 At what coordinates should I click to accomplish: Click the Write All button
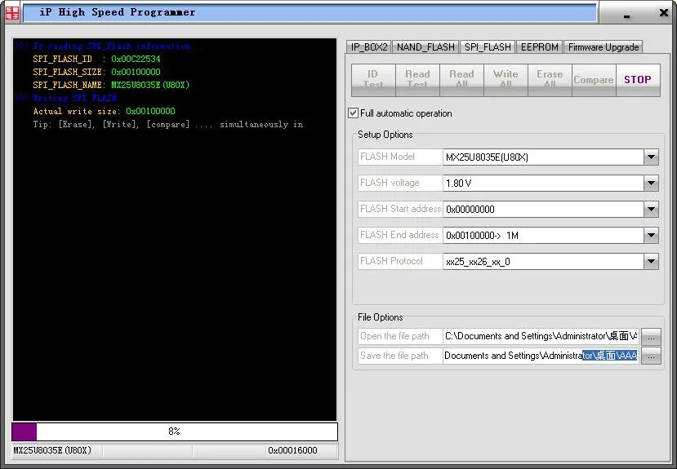point(506,80)
